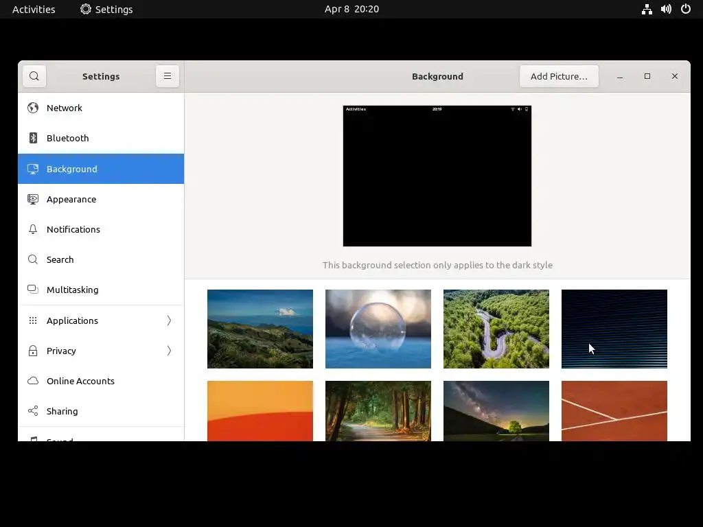Open the Network settings panel
703x527 pixels.
101,108
